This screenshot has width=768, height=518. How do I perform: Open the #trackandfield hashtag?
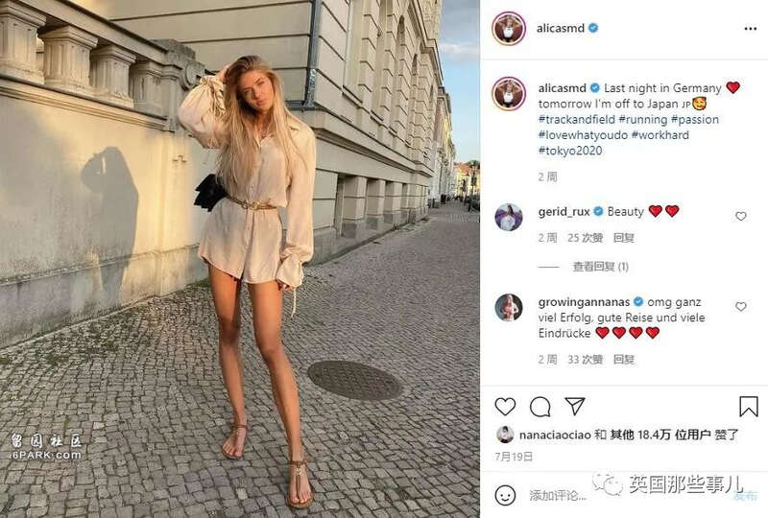(x=578, y=120)
